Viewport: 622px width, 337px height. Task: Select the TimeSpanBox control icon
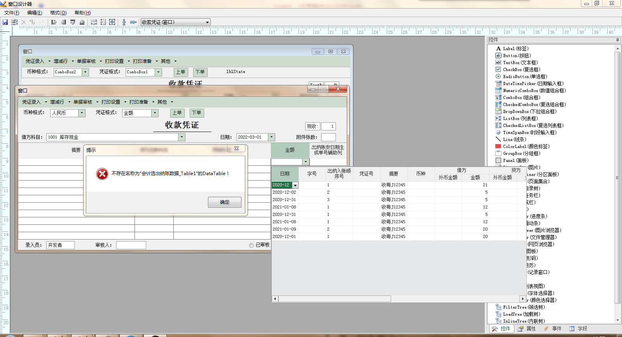498,132
